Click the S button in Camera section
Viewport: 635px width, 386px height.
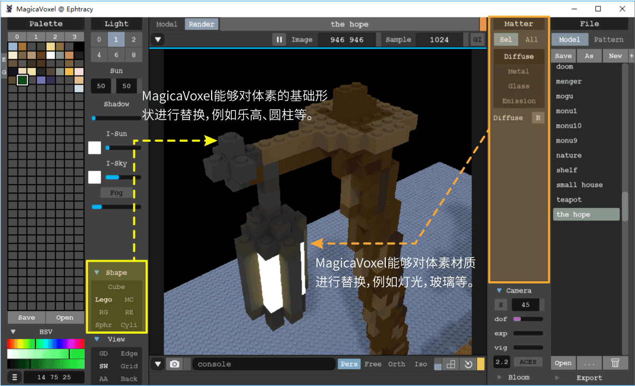[500, 305]
